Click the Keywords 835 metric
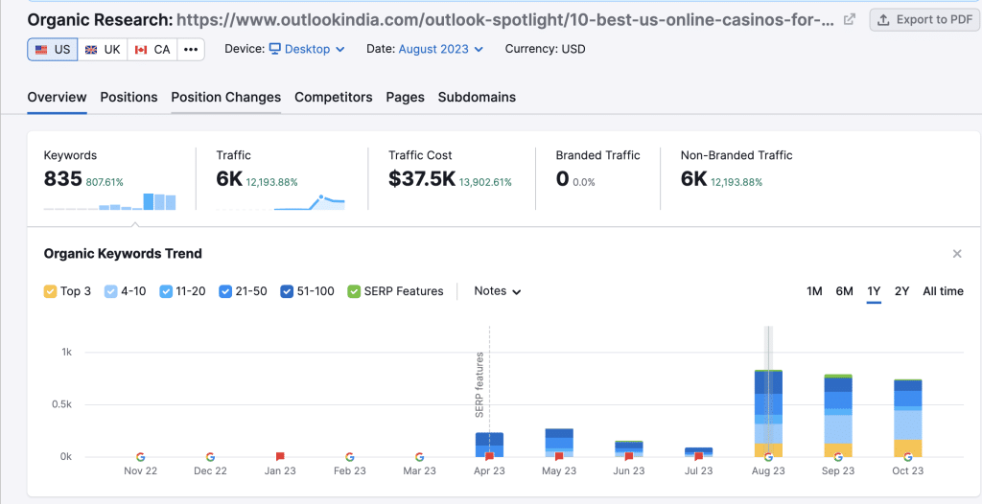The width and height of the screenshot is (982, 504). tap(63, 179)
